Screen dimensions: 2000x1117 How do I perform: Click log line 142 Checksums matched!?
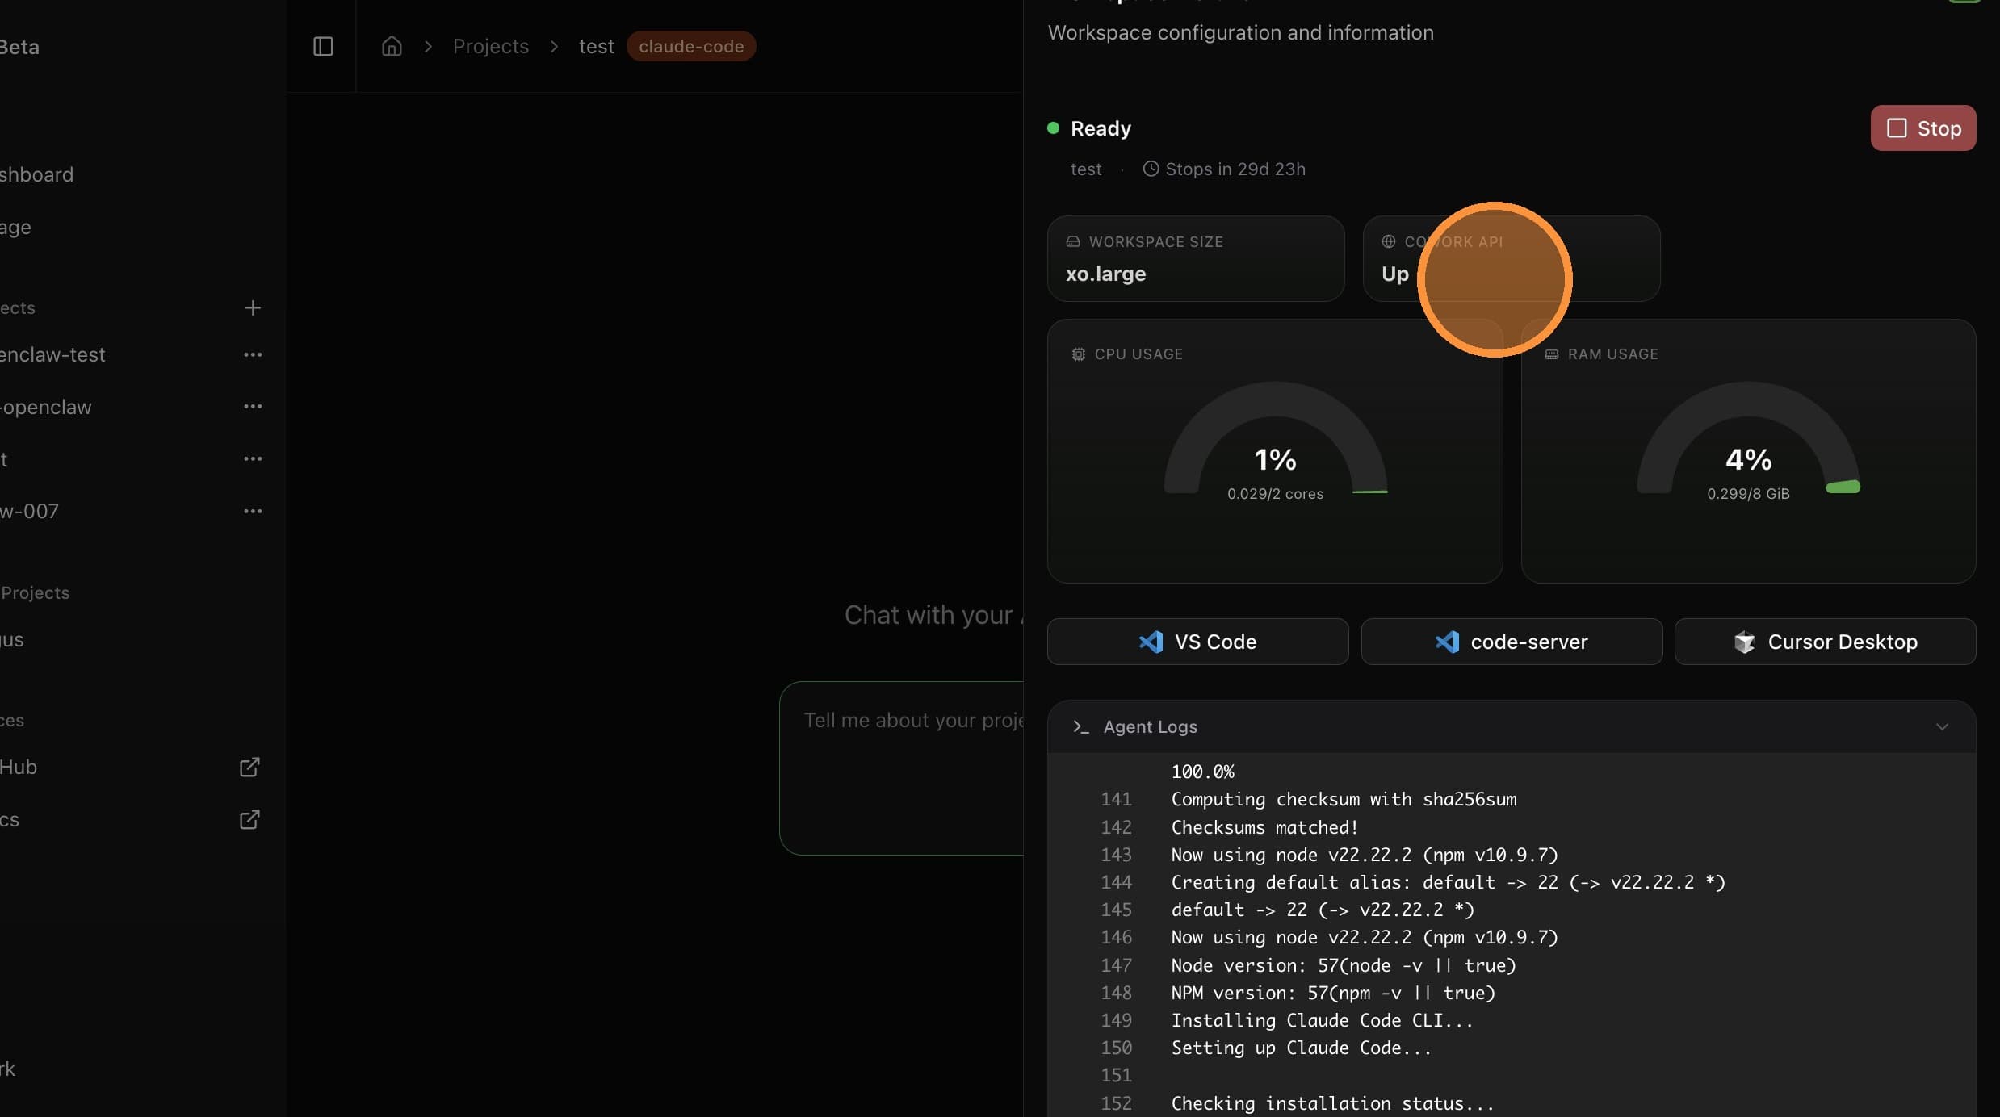(1264, 827)
